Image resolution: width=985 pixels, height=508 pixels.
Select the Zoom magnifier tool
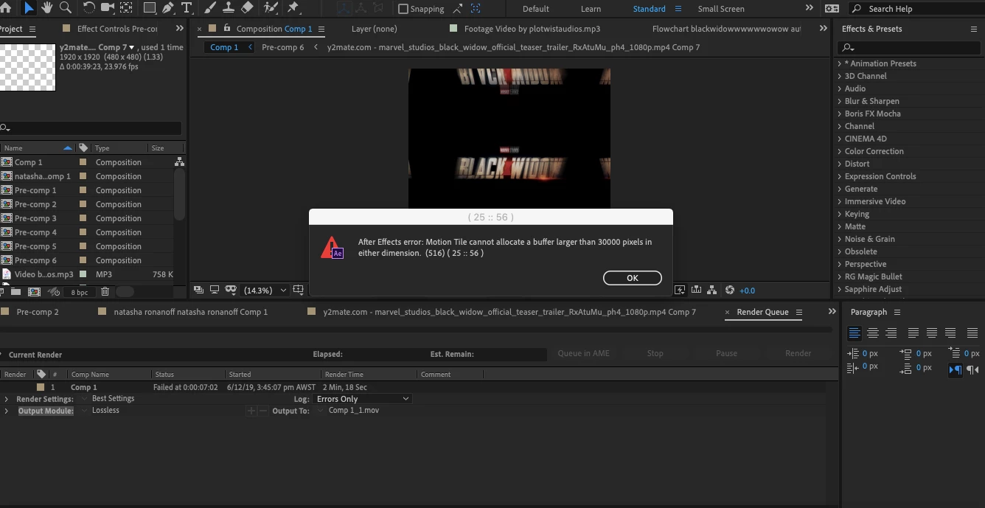tap(66, 8)
